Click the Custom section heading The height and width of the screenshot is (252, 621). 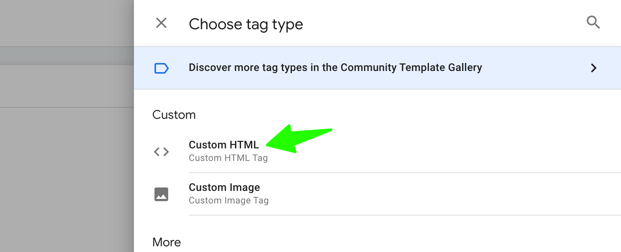click(174, 115)
